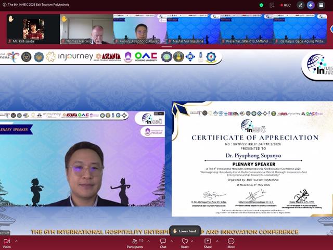The width and height of the screenshot is (333, 250).
Task: Select Presenter_GPH-013_Miftahul video thumbnail
Action: [247, 29]
